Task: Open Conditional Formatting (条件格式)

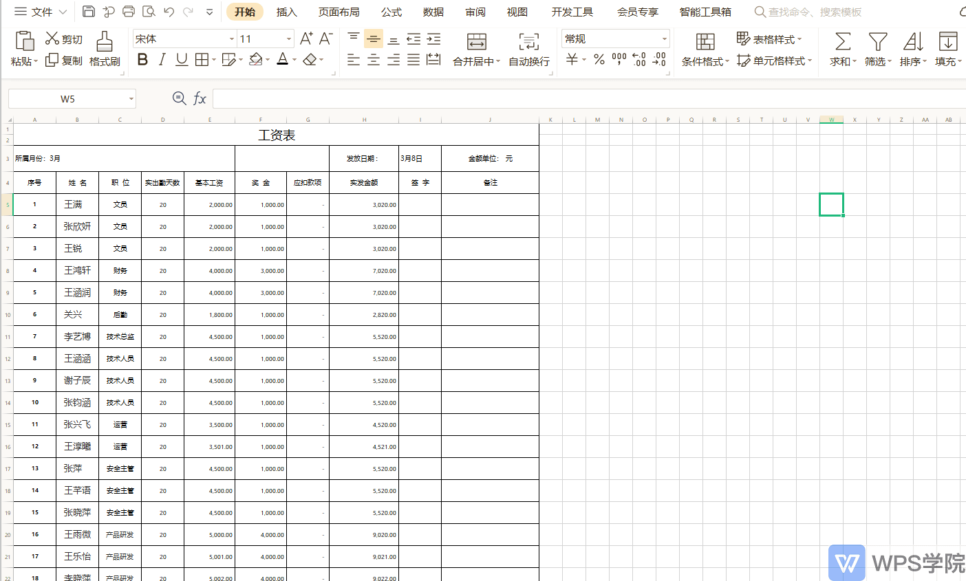Action: 705,49
